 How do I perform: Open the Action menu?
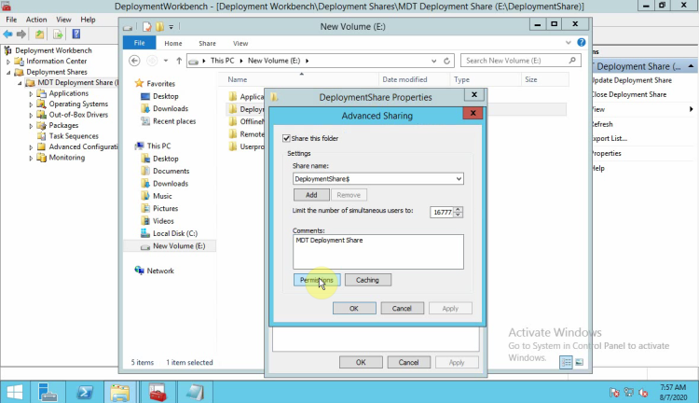pos(36,19)
